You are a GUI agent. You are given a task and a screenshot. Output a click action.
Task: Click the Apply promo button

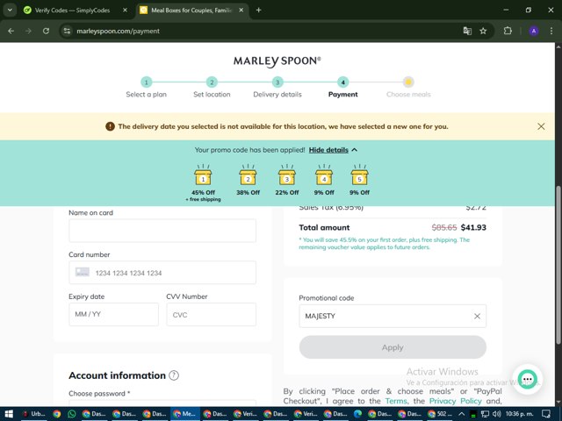393,347
